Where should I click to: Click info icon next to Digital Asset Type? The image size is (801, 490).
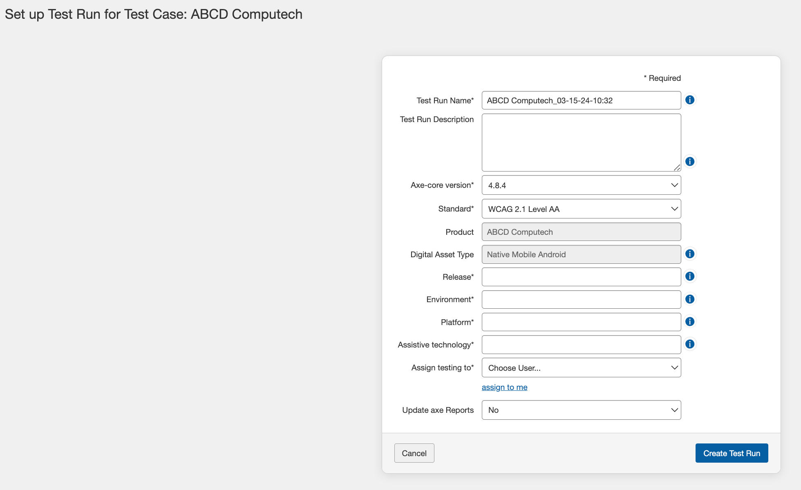pos(690,254)
